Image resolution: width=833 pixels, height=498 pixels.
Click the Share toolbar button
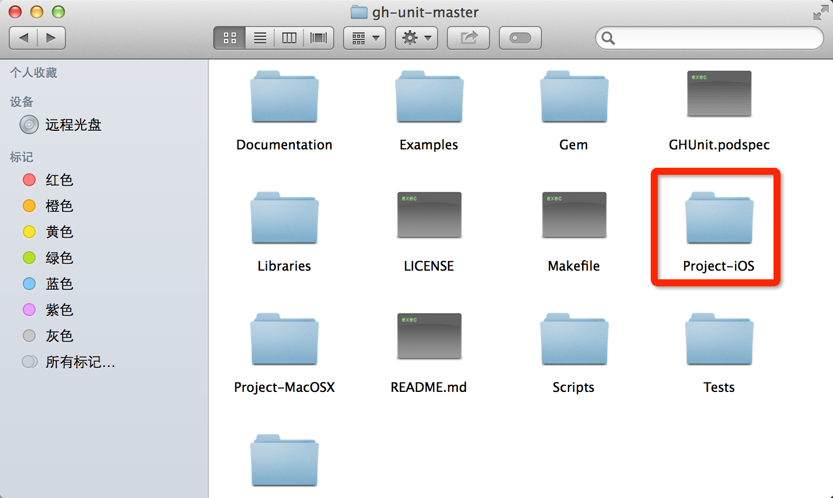coord(468,38)
